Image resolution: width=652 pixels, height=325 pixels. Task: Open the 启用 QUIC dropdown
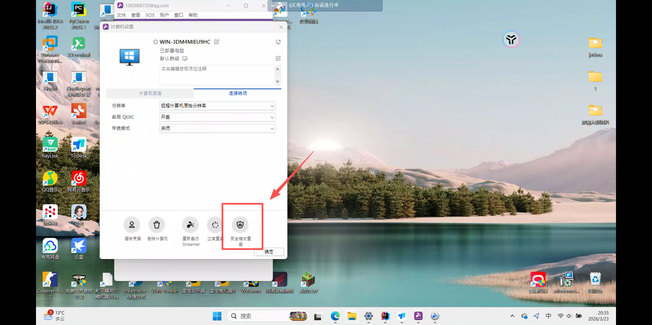point(217,117)
